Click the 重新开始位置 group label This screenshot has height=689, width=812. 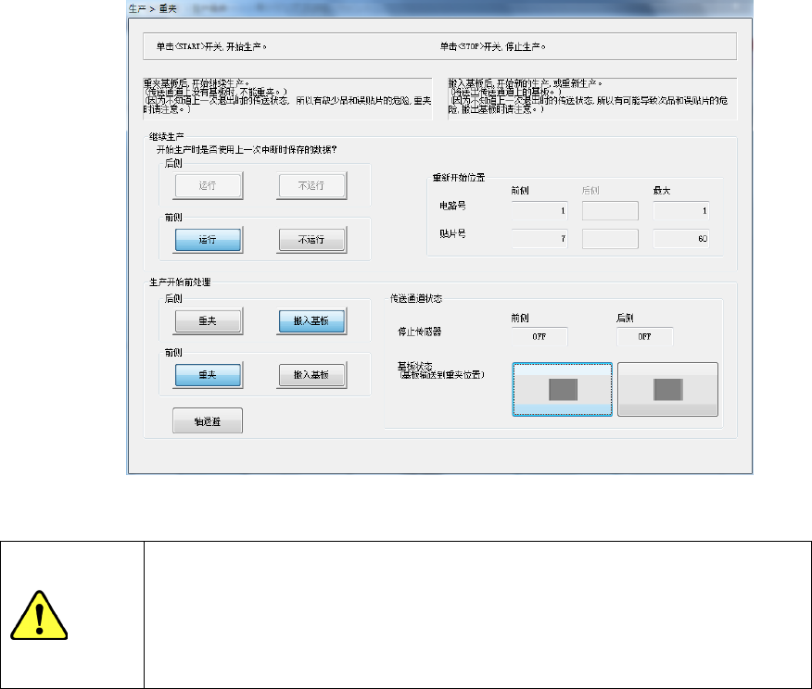[x=459, y=178]
